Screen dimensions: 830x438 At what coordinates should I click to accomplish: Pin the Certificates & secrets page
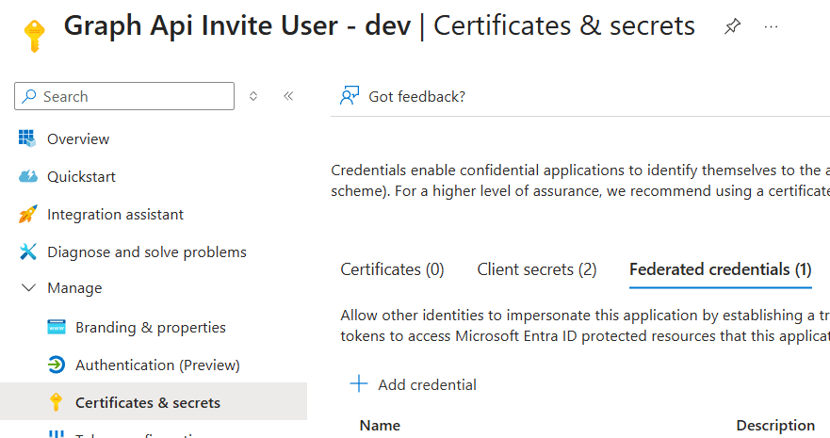pos(732,27)
